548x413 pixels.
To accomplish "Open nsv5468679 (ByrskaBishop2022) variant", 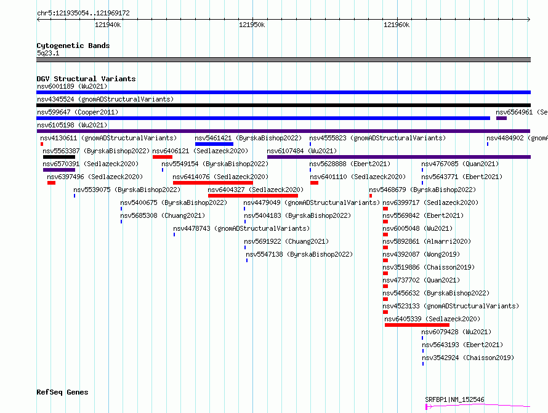I will click(x=422, y=190).
